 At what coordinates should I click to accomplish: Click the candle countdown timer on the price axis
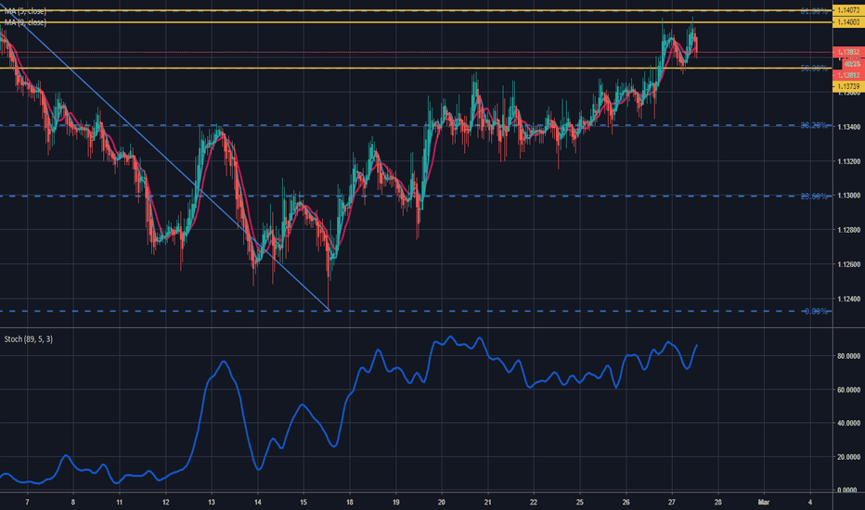[x=852, y=64]
